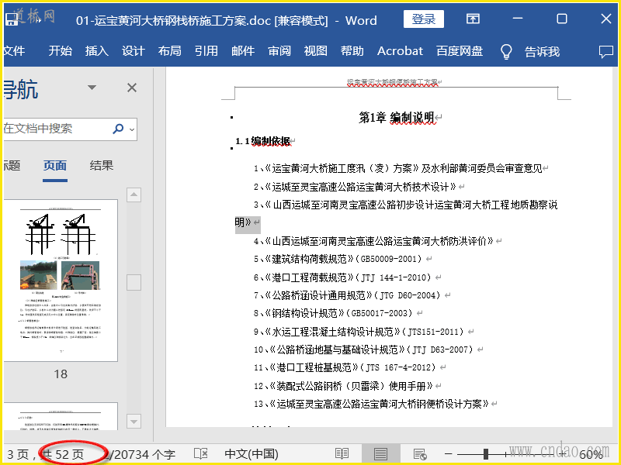Open the Acrobat ribbon tab
The width and height of the screenshot is (621, 465).
[400, 51]
